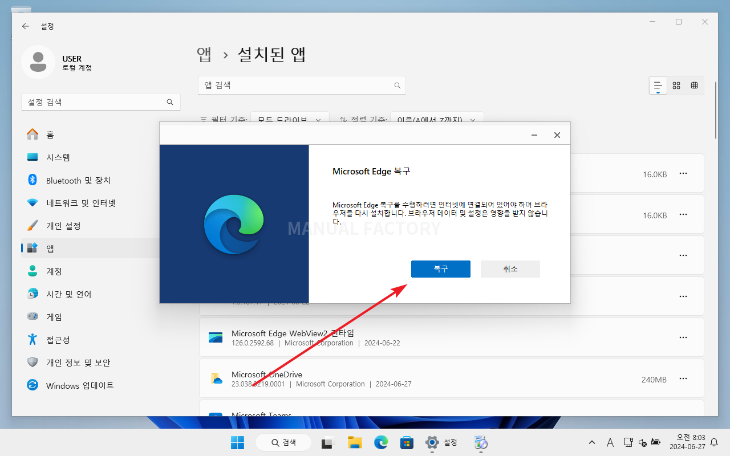
Task: Close the Microsoft Edge 복구 dialog
Action: [x=557, y=135]
